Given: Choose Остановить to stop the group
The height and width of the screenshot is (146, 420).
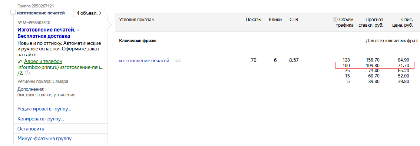Looking at the screenshot, I should point(30,129).
